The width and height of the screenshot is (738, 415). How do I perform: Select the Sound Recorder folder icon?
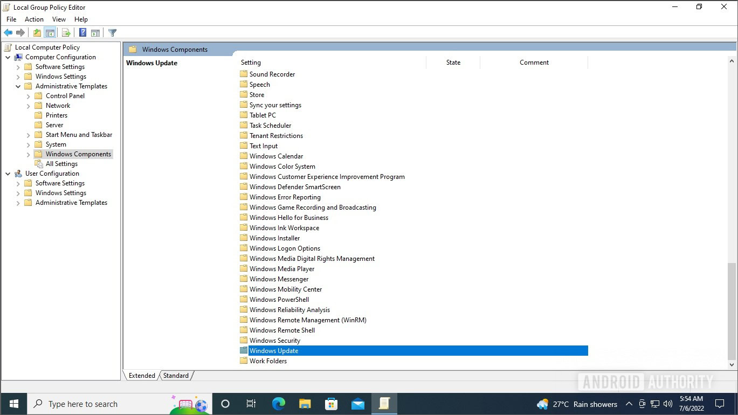click(x=244, y=74)
